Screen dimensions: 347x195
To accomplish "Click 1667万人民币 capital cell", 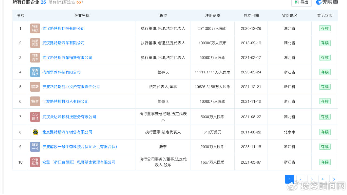I will click(x=213, y=162).
